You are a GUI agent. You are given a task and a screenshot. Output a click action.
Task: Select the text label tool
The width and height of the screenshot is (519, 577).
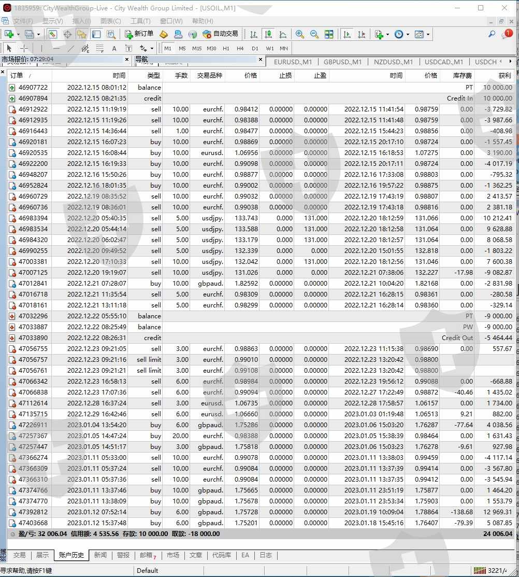(114, 49)
